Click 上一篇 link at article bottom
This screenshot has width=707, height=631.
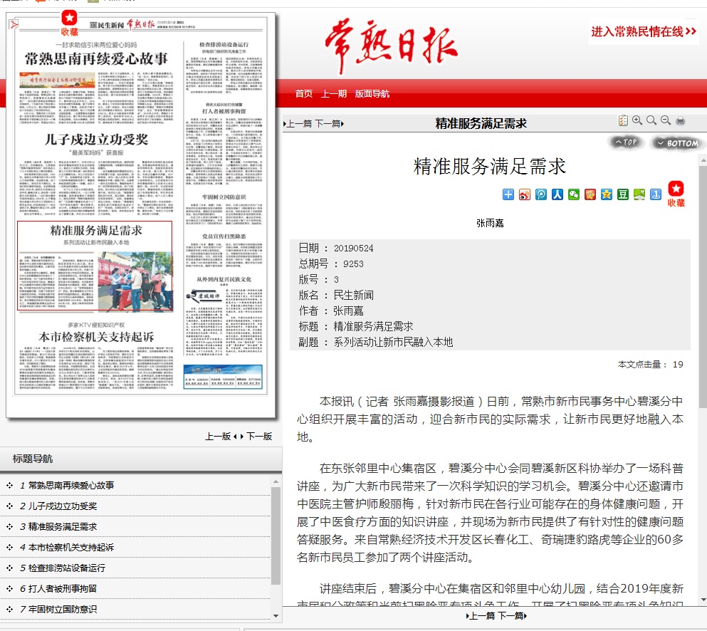pyautogui.click(x=481, y=615)
